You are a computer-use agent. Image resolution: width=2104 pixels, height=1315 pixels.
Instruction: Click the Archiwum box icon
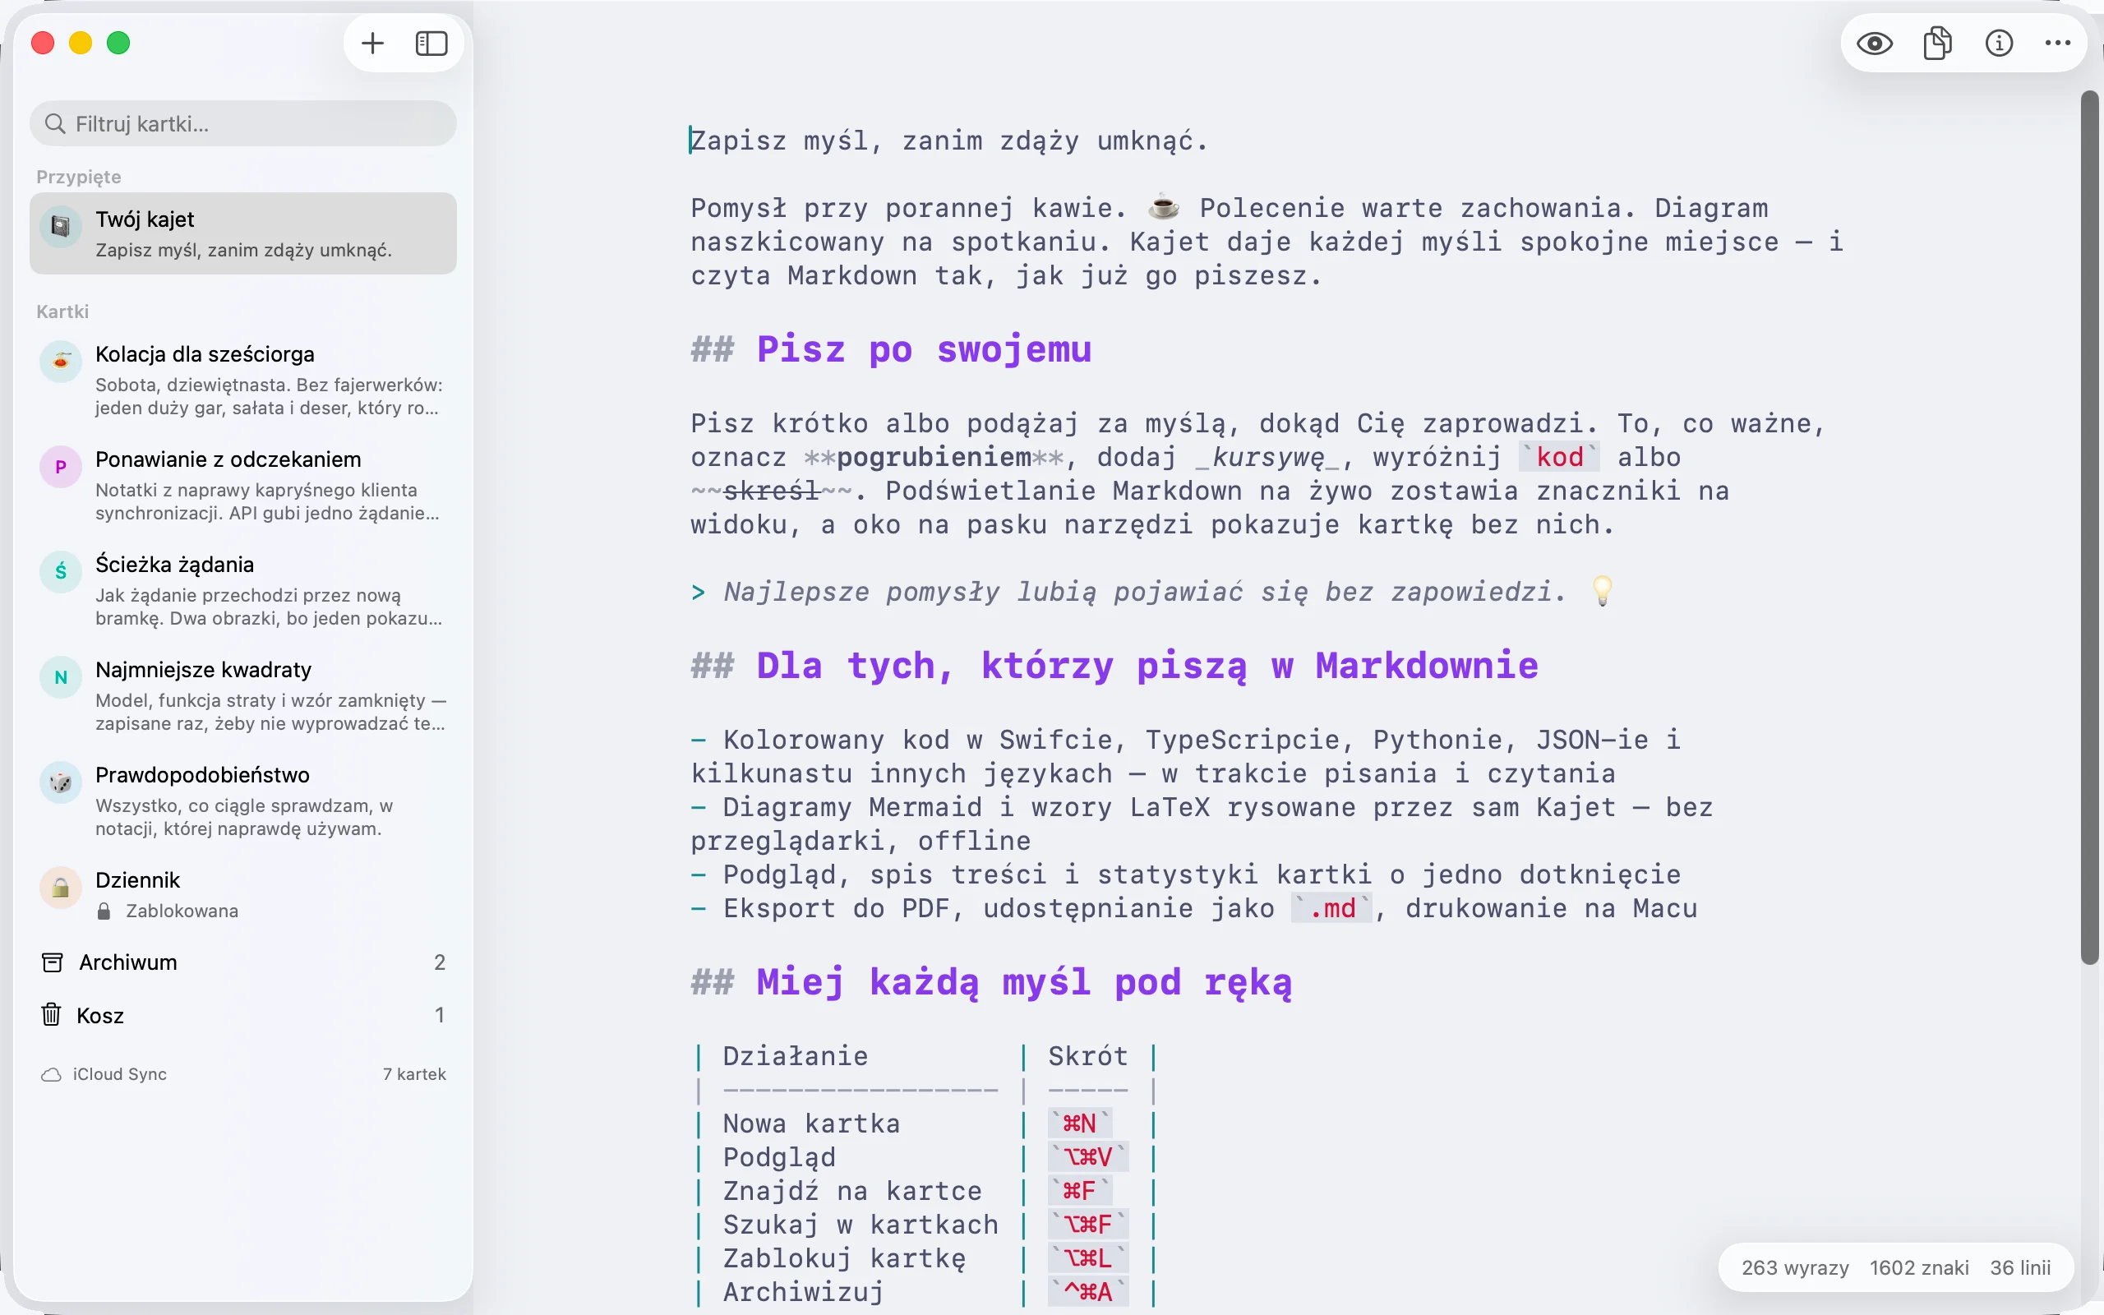point(52,962)
